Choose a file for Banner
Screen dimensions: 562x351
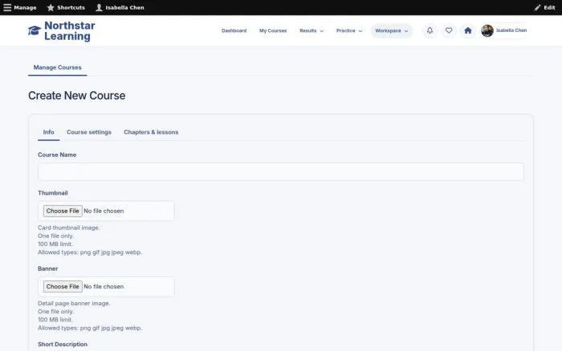(x=63, y=287)
